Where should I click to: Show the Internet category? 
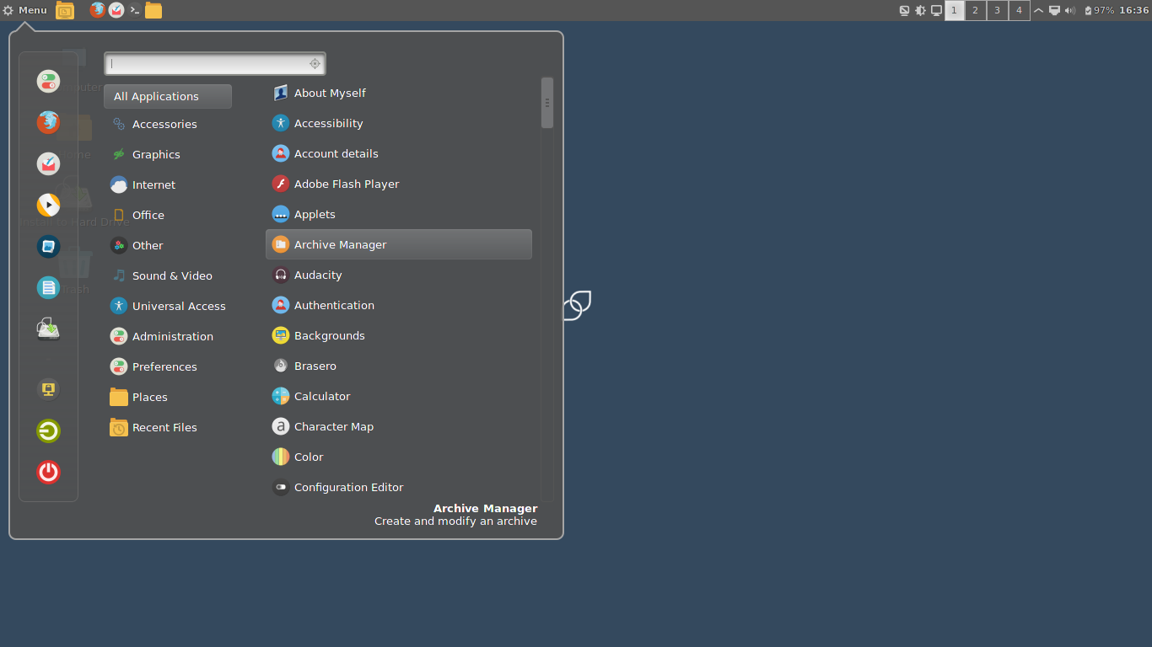(168, 184)
